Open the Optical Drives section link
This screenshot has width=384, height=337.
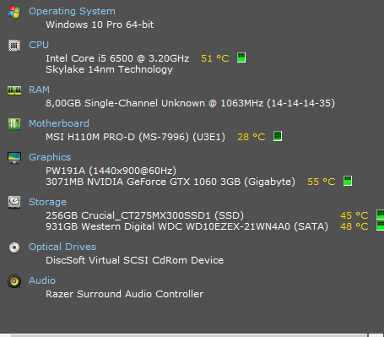click(62, 247)
